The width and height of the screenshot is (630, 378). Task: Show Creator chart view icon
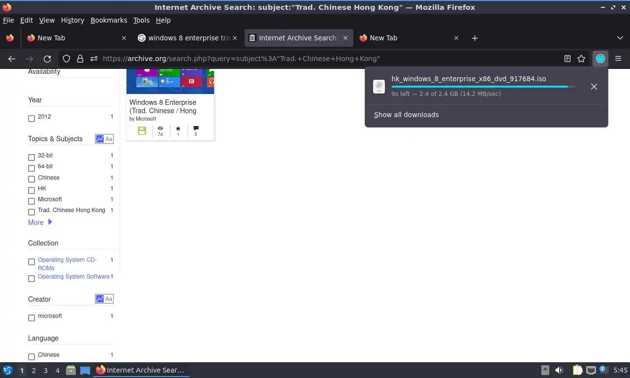[100, 299]
